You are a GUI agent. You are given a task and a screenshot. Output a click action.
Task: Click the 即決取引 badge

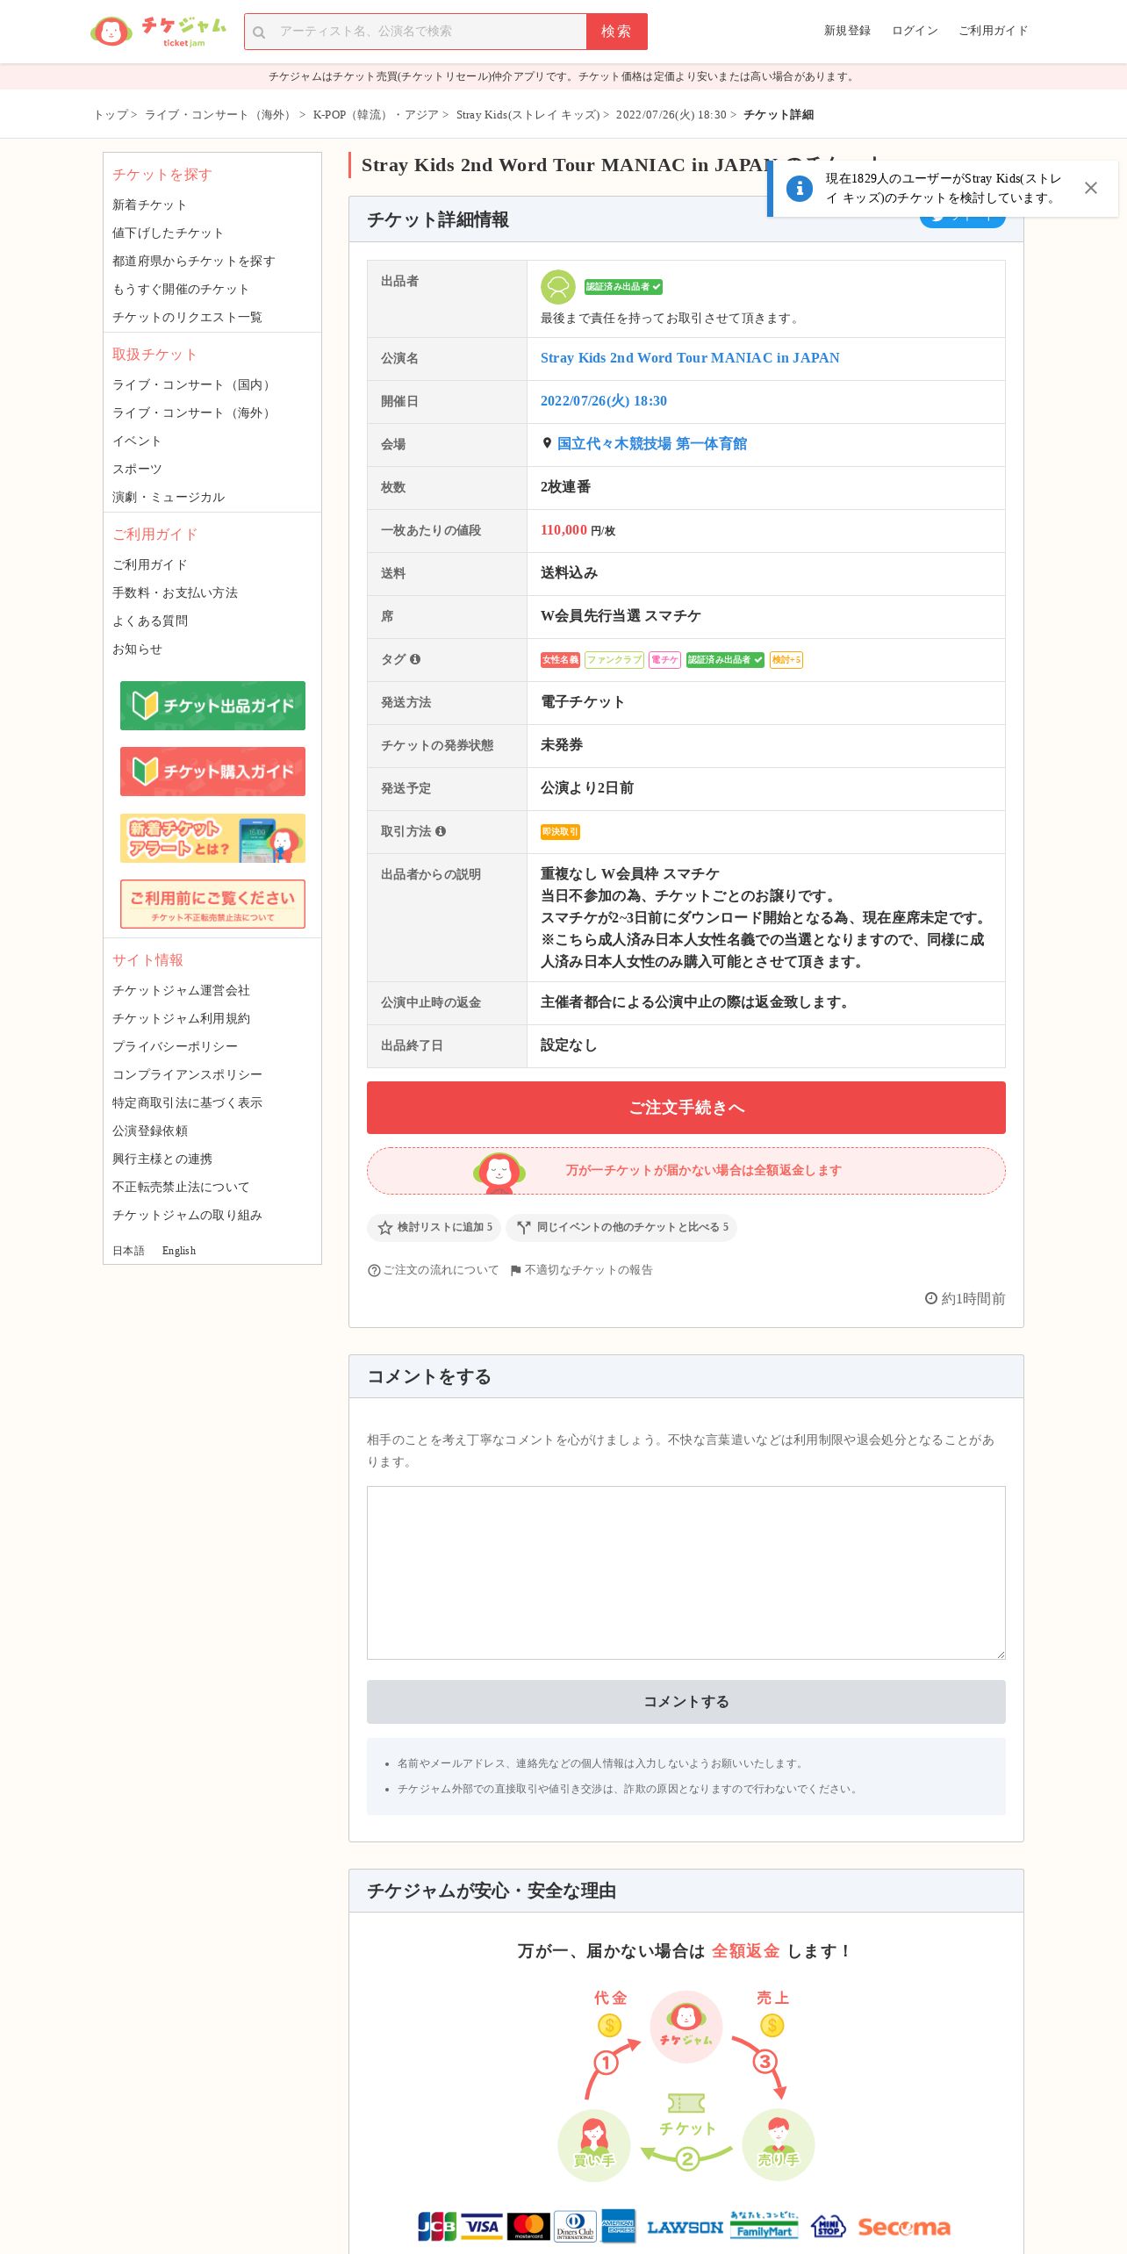560,832
